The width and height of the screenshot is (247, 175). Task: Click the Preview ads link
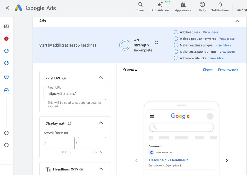point(228,70)
